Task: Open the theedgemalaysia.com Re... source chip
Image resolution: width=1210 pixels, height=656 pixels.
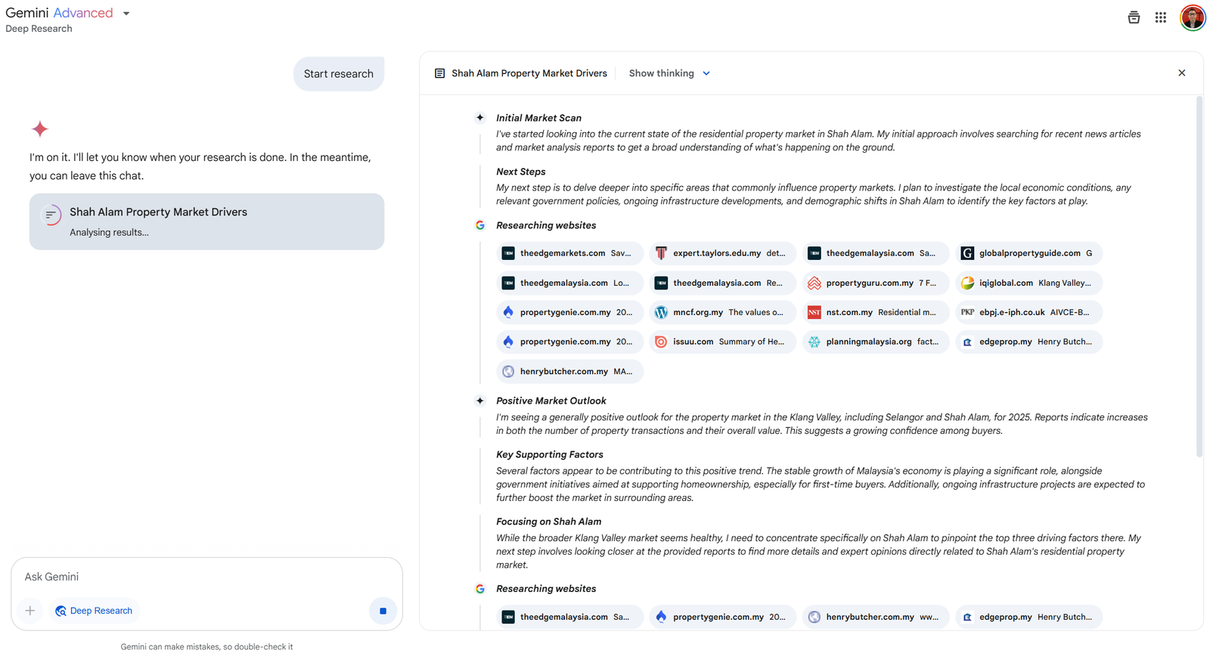Action: (x=722, y=283)
